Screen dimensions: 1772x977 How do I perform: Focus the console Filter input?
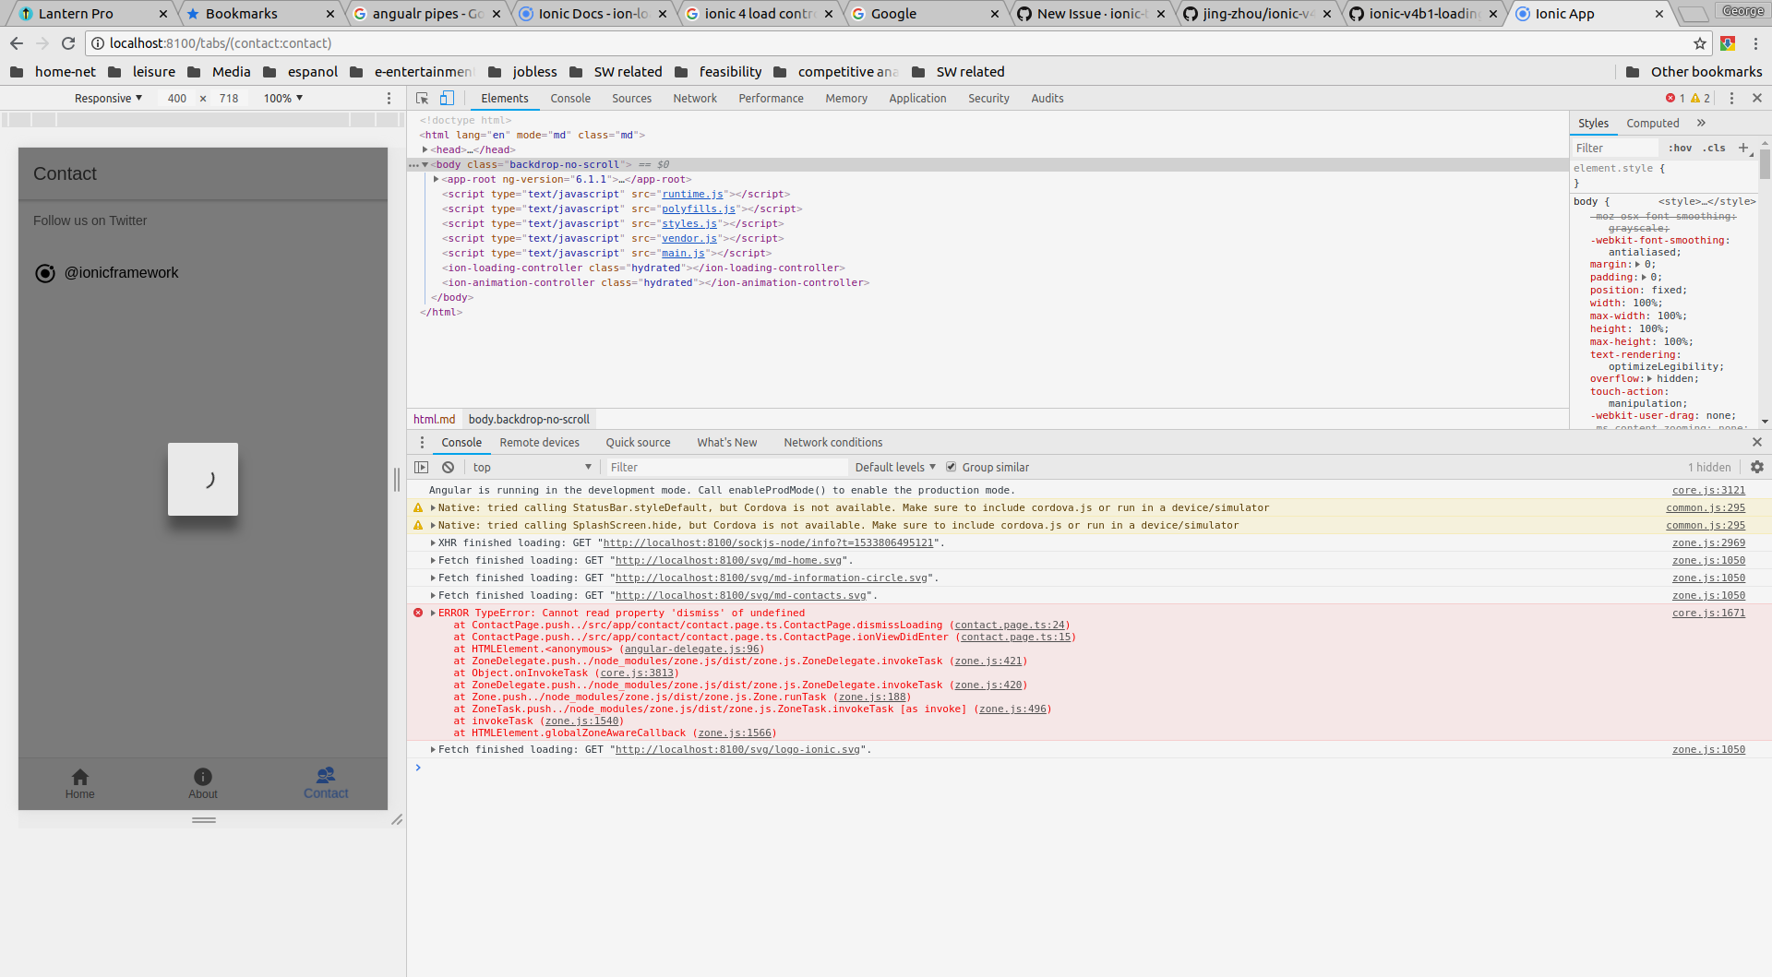pos(726,467)
